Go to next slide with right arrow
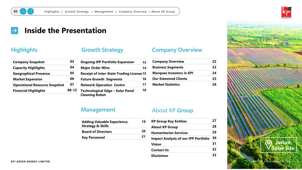Image resolution: width=302 pixels, height=170 pixels. click(x=30, y=11)
